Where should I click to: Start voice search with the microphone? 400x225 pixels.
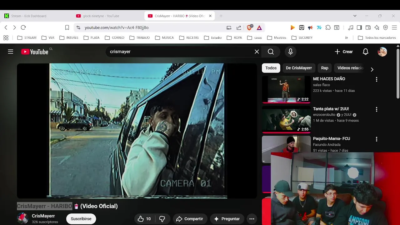pos(291,52)
